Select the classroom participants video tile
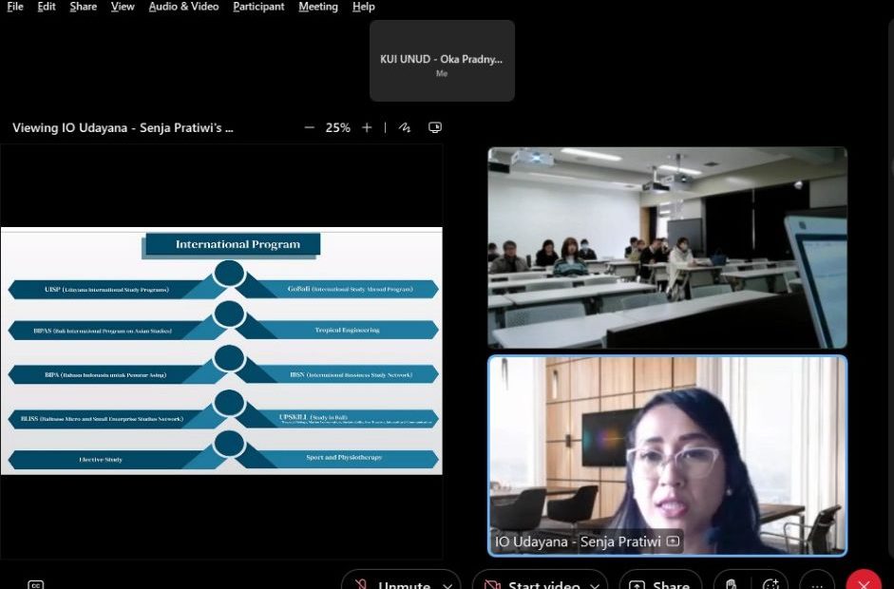894x589 pixels. [x=667, y=247]
